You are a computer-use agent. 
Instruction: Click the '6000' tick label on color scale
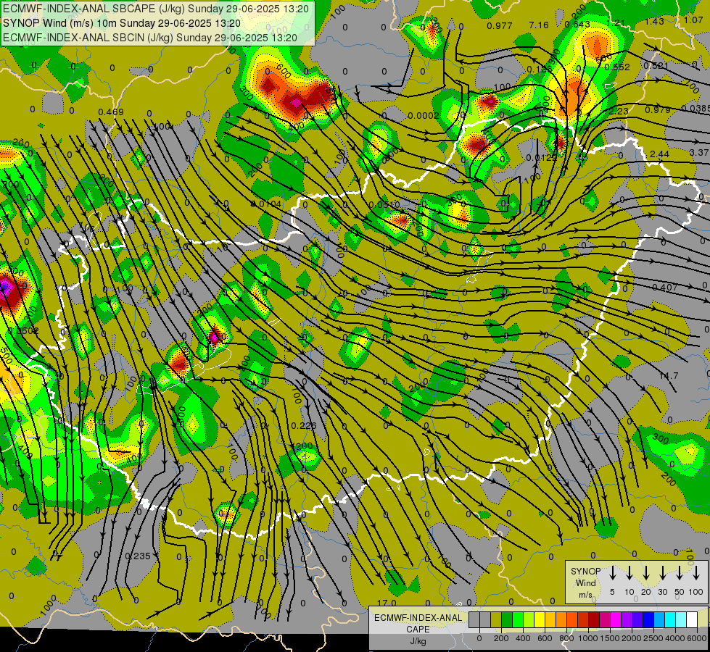(x=697, y=638)
